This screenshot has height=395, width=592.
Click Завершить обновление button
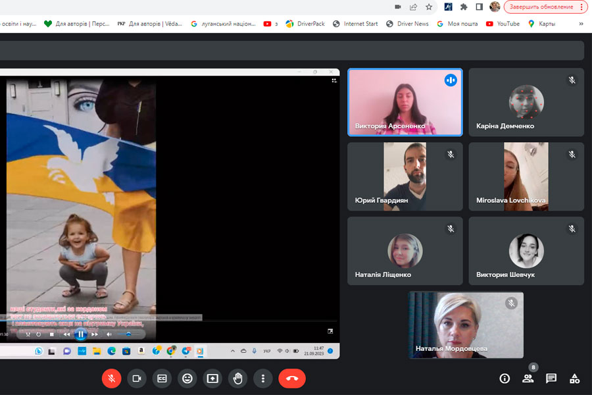[x=541, y=7]
